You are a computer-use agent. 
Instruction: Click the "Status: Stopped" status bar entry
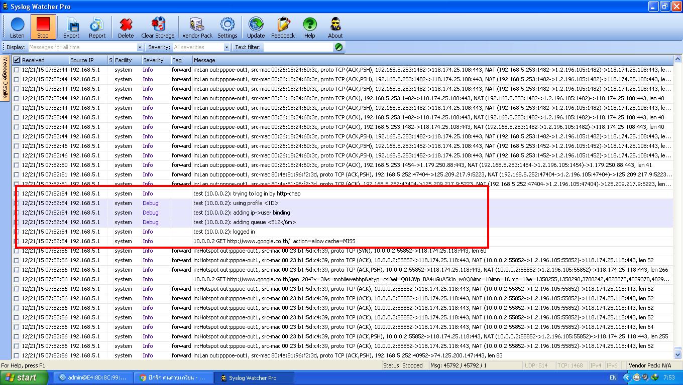[x=403, y=365]
